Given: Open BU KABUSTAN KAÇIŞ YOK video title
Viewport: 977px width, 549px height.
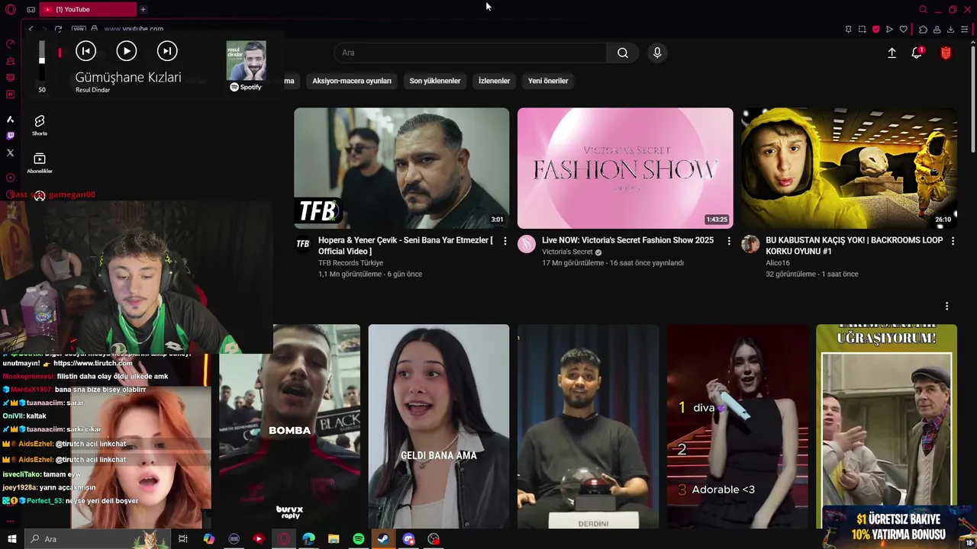Looking at the screenshot, I should 854,246.
